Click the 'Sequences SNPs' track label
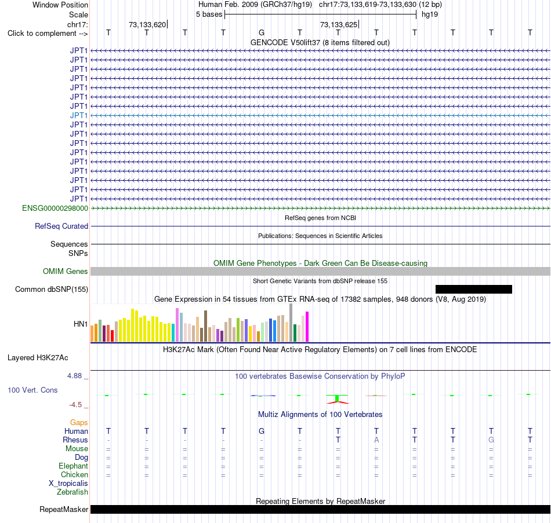The height and width of the screenshot is (523, 551). (x=69, y=248)
